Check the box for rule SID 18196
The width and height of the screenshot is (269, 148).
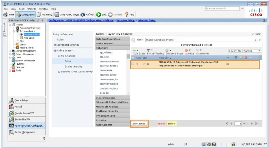pyautogui.click(x=133, y=64)
